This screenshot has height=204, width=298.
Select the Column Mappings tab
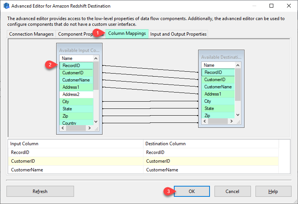pos(127,34)
